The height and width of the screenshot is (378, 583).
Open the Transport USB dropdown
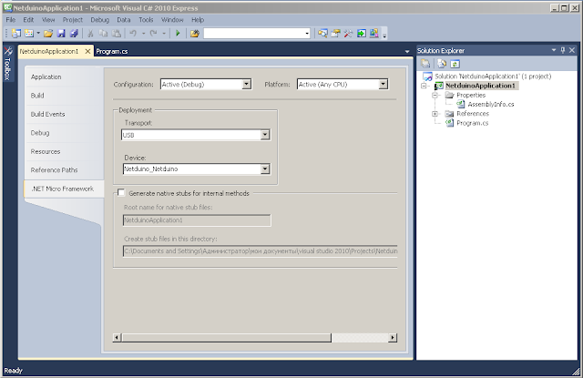[265, 135]
